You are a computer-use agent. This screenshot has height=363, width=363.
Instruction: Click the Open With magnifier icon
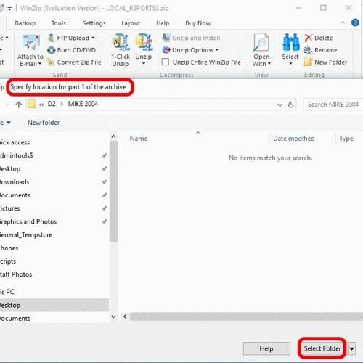point(261,43)
